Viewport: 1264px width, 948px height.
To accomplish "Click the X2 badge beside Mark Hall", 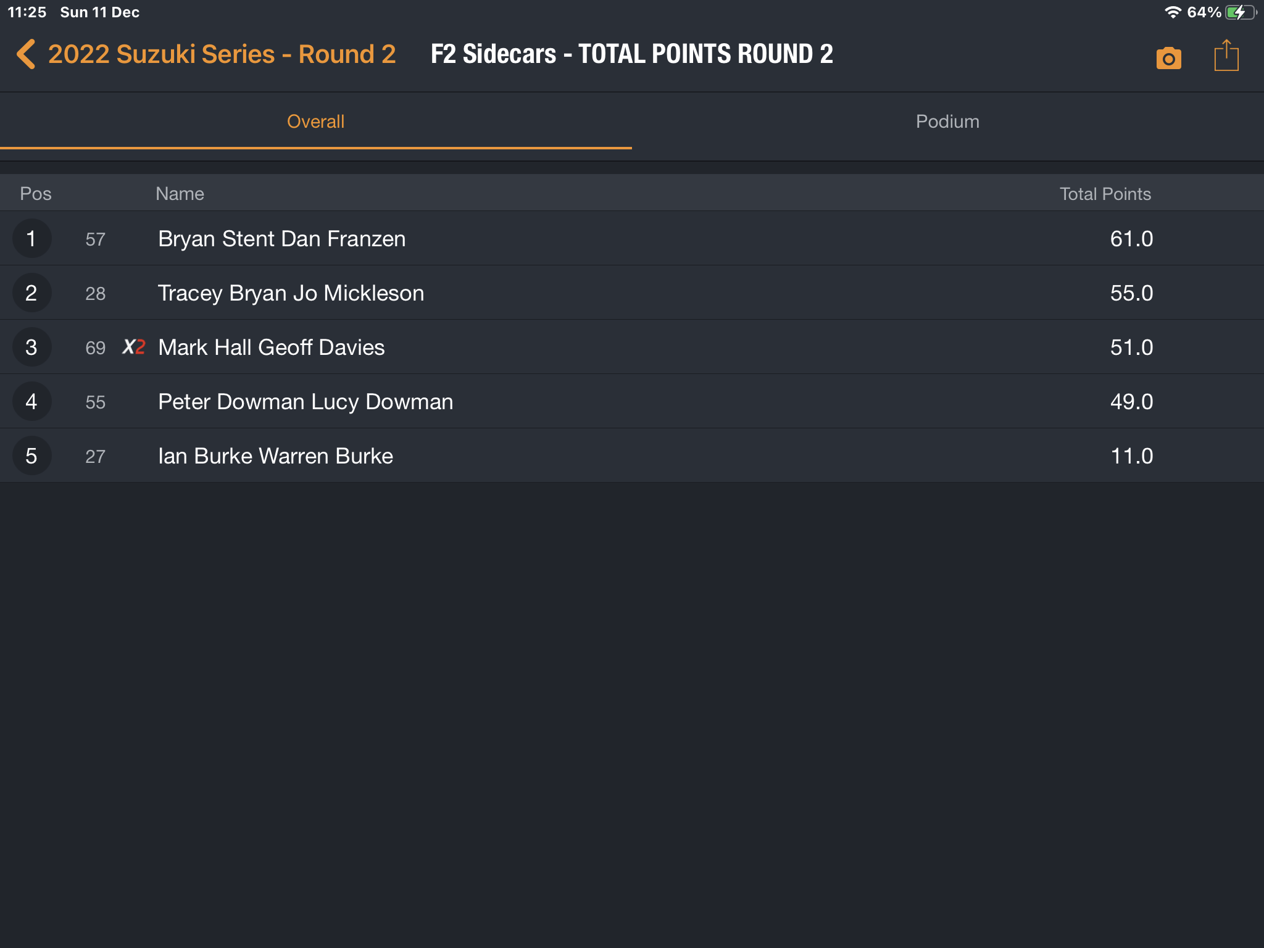I will pos(133,347).
